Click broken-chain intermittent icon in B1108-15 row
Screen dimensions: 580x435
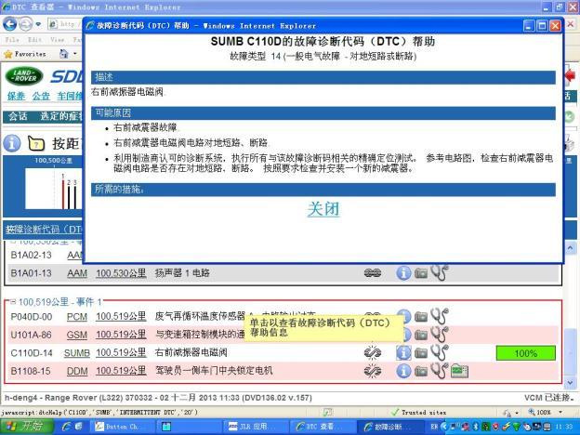tap(373, 371)
